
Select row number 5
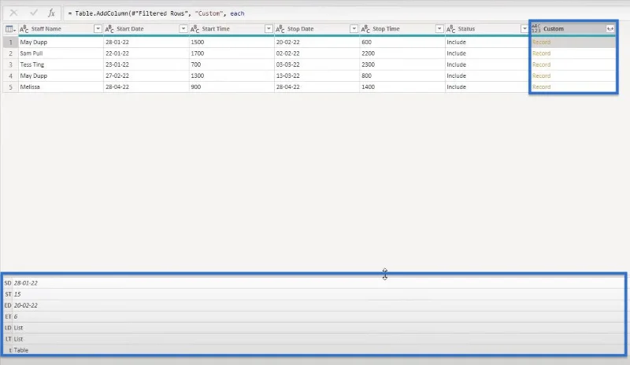pyautogui.click(x=10, y=87)
